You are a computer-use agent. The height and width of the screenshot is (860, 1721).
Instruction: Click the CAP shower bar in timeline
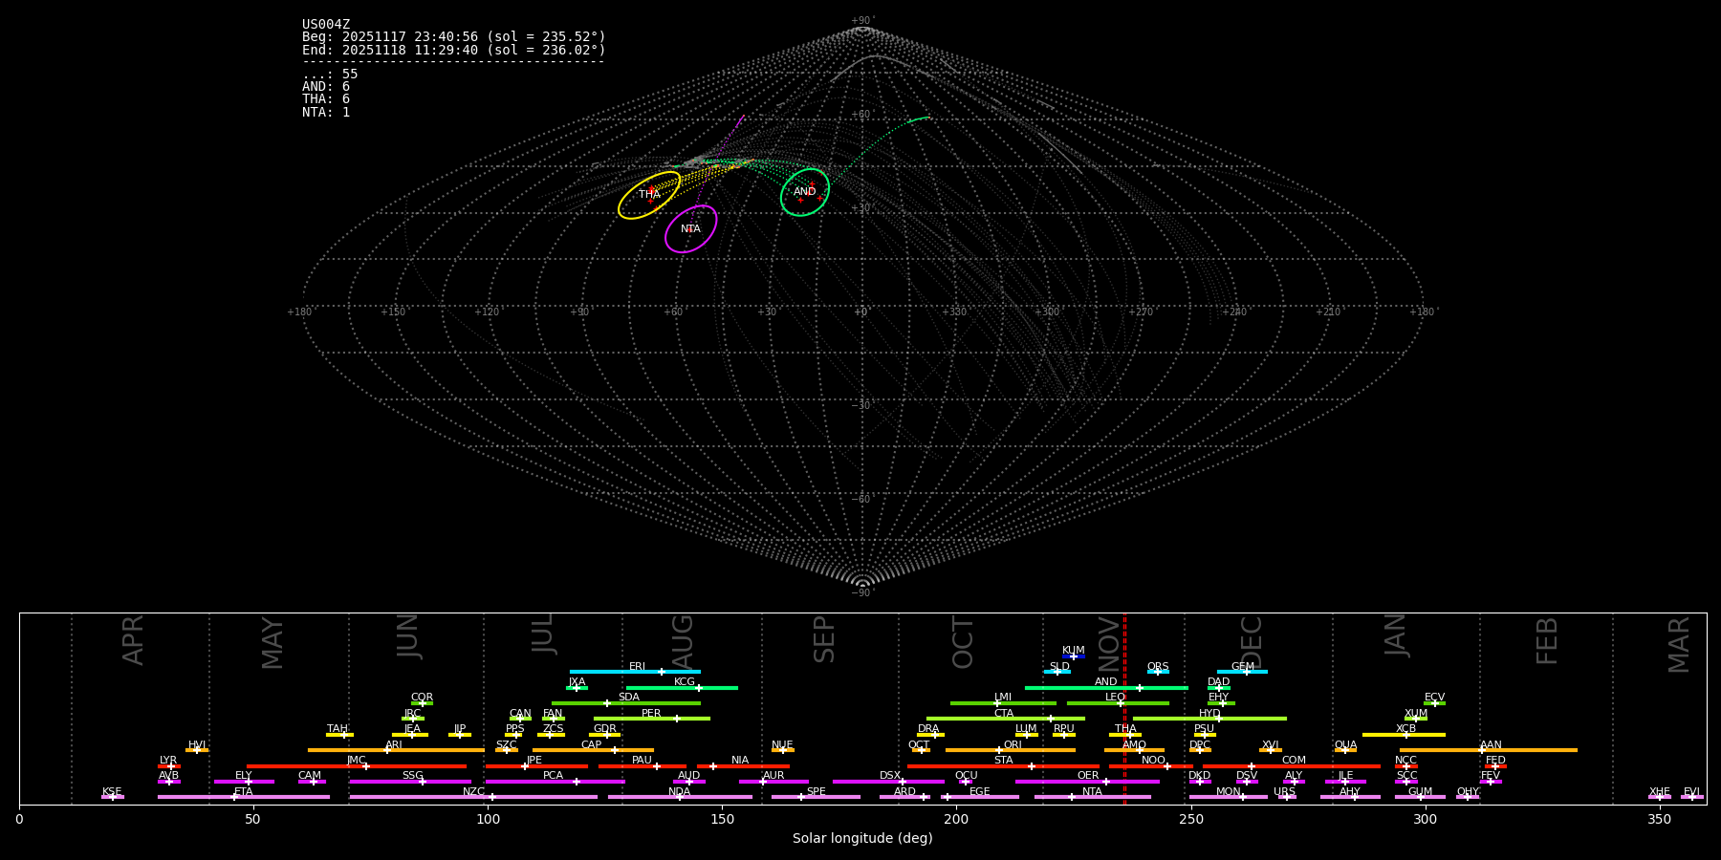pyautogui.click(x=593, y=750)
